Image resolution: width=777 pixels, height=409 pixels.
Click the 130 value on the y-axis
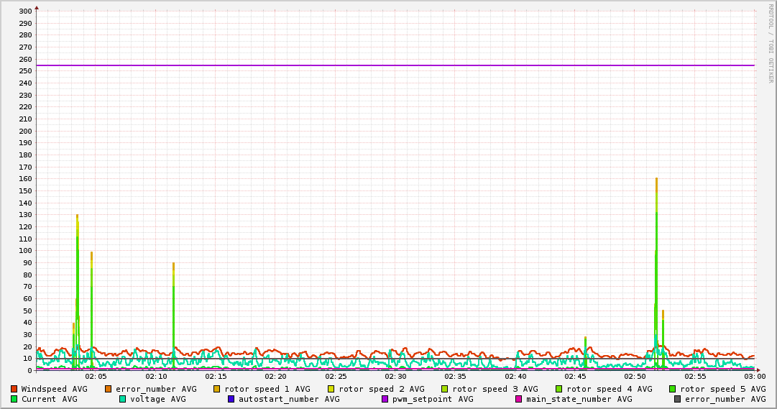(x=25, y=215)
